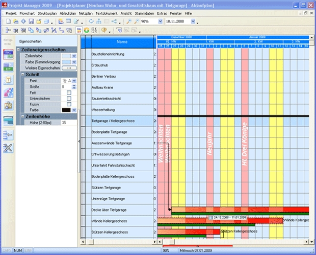Click the new document icon

[7, 21]
